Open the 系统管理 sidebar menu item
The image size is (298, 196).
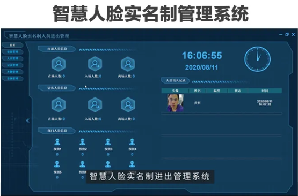(12, 78)
